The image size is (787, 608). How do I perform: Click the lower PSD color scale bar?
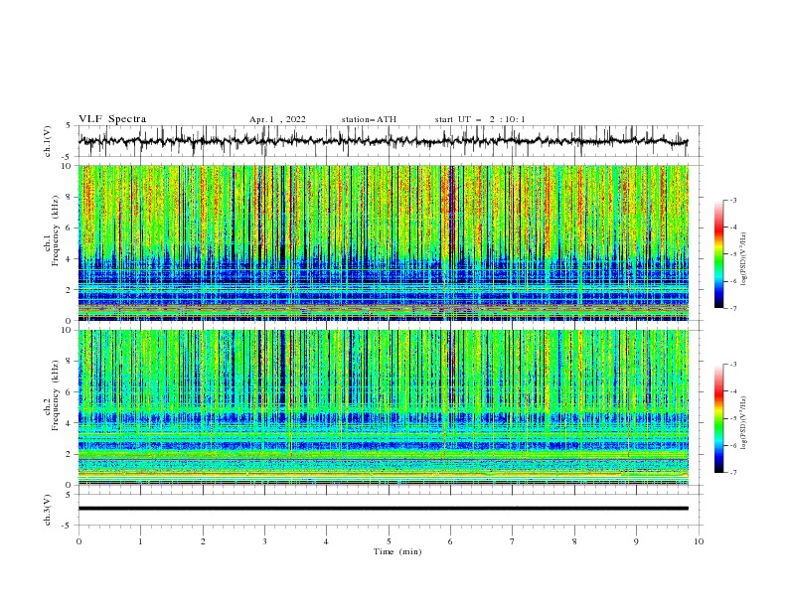click(x=719, y=418)
